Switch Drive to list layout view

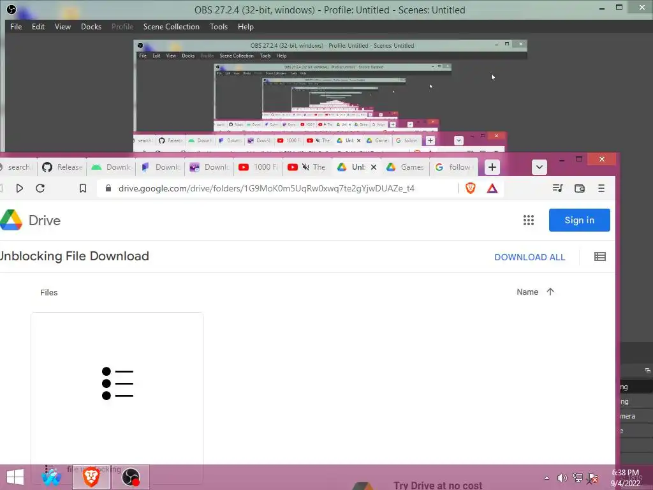coord(599,256)
